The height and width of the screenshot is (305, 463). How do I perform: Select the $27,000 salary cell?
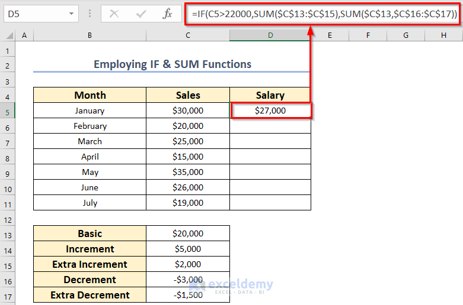(270, 111)
